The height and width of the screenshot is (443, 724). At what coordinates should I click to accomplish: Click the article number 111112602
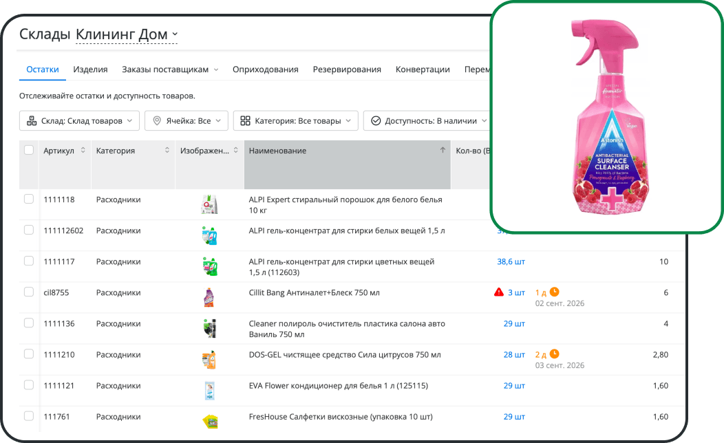tap(64, 230)
